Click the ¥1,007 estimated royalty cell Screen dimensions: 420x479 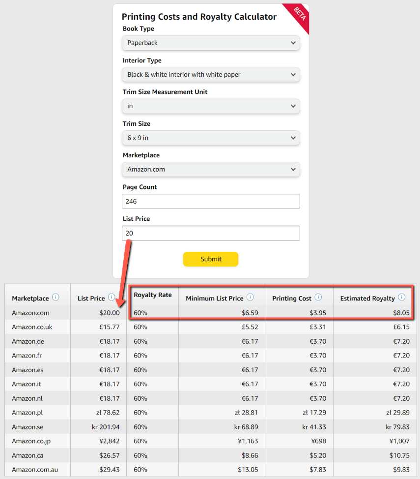coord(399,441)
